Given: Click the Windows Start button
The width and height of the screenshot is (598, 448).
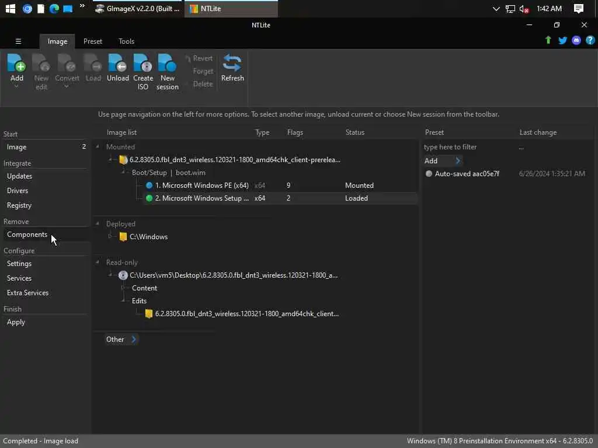Looking at the screenshot, I should point(11,8).
